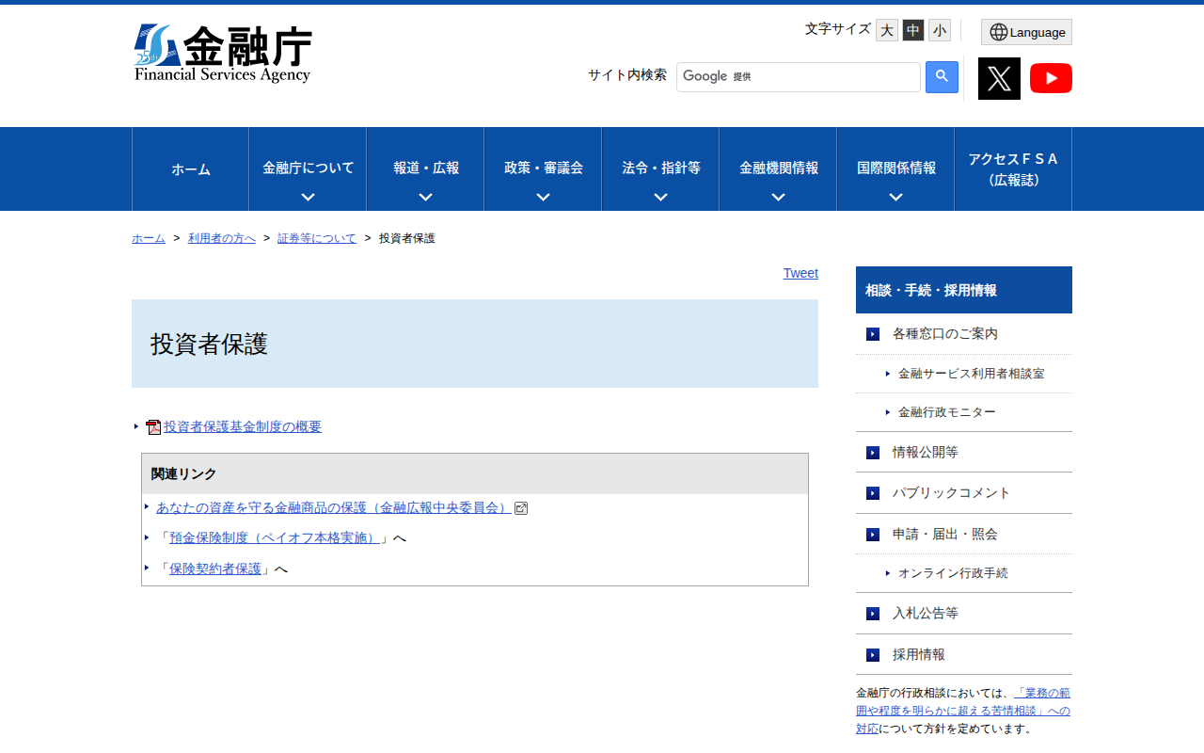Open the 金融機関情報 navigation label
Viewport: 1204px width, 753px height.
(779, 168)
